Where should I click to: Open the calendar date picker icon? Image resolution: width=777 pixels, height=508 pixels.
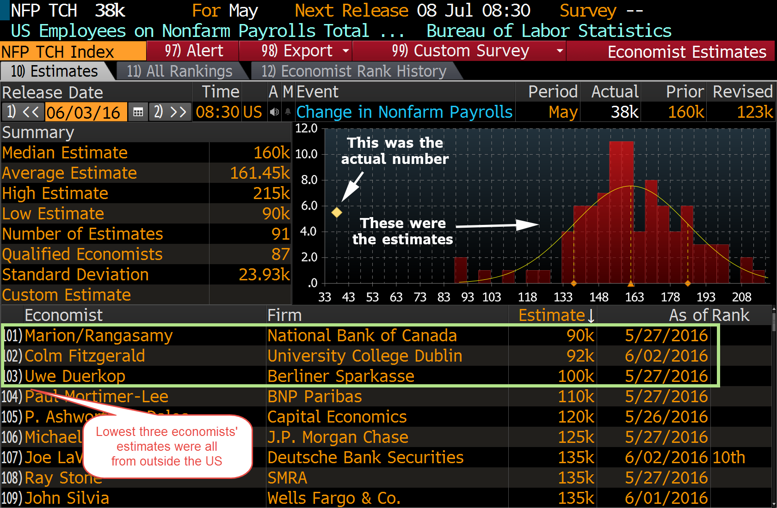click(x=138, y=112)
